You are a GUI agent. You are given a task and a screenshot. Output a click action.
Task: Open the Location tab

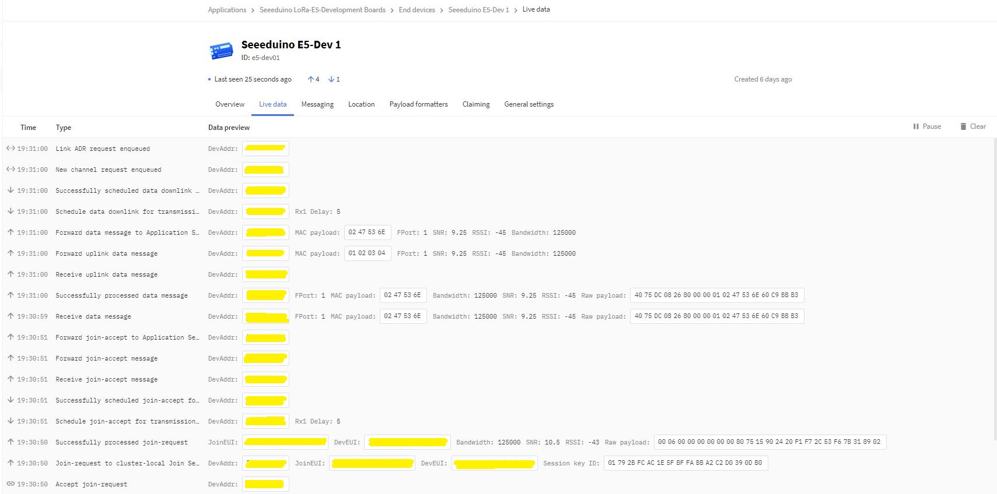coord(361,104)
